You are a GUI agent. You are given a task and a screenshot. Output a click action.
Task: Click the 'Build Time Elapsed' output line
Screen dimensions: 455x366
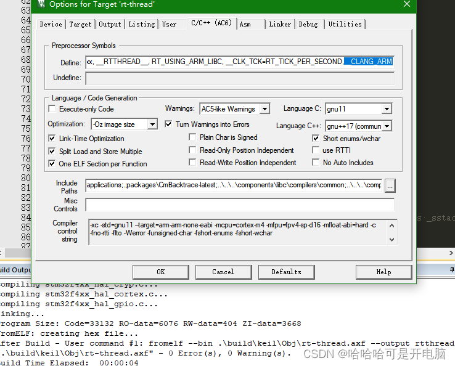(x=69, y=362)
